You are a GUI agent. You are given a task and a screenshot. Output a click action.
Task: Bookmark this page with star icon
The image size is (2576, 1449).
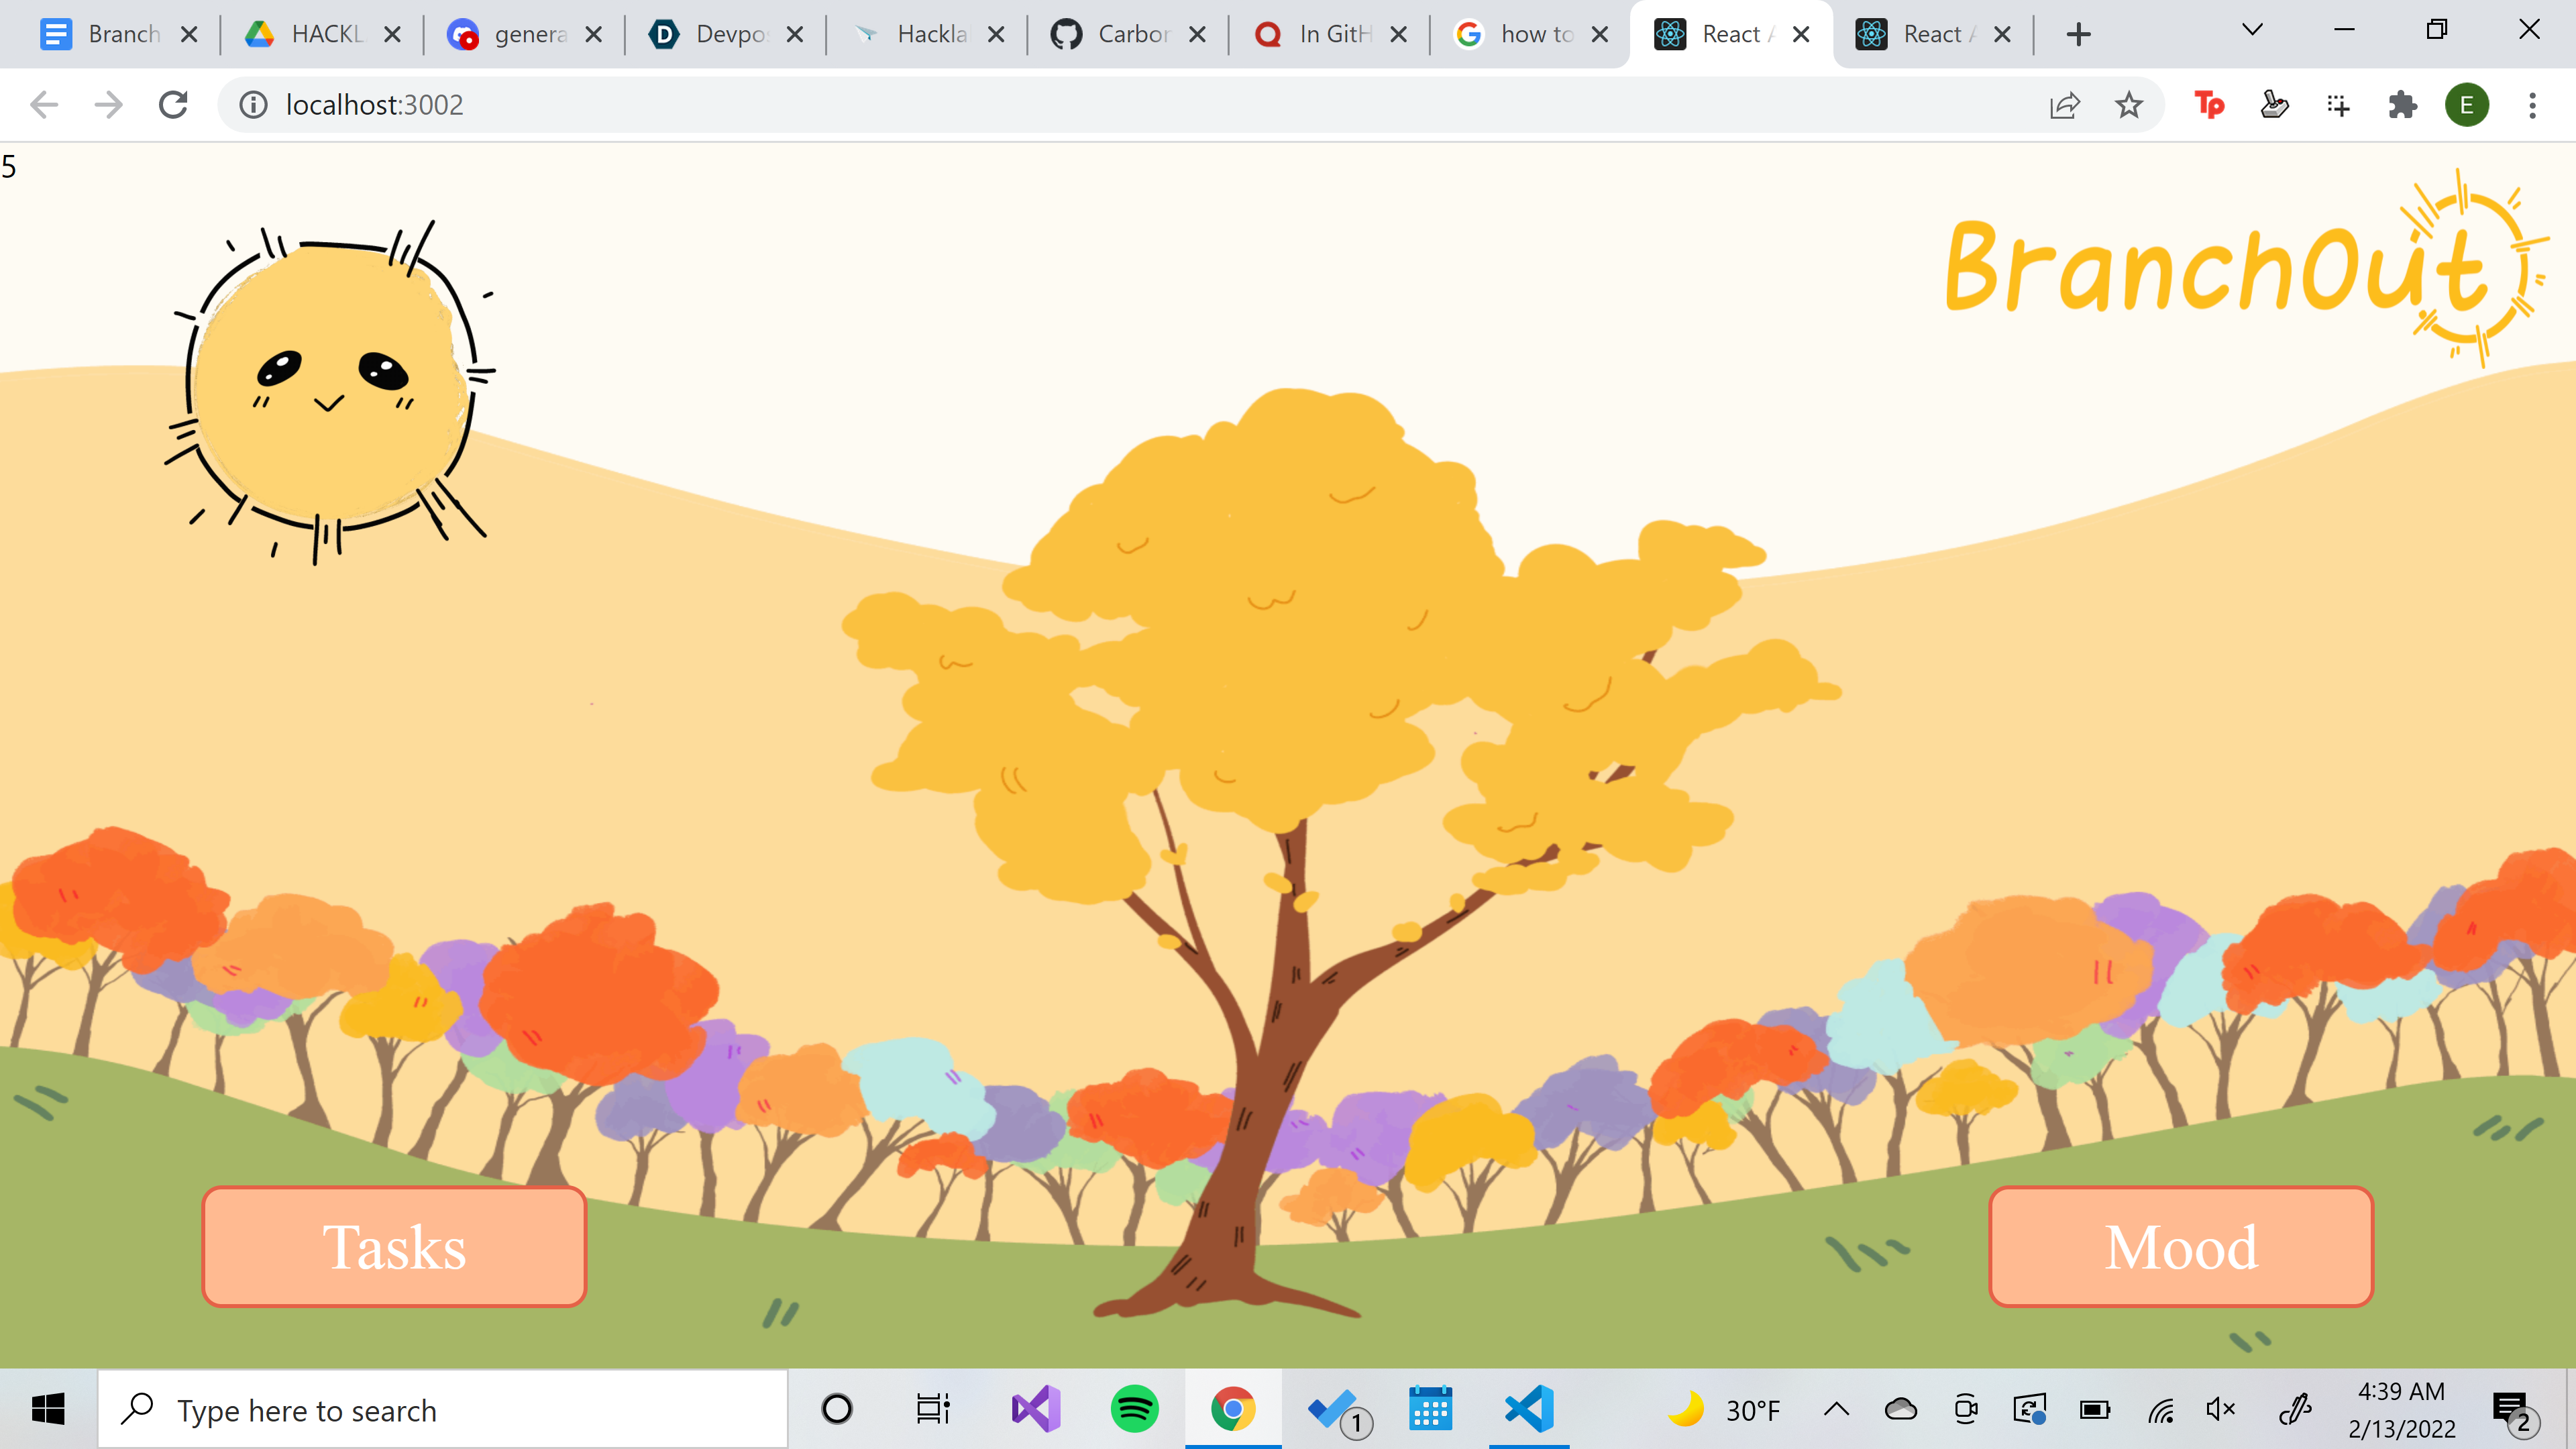2129,105
